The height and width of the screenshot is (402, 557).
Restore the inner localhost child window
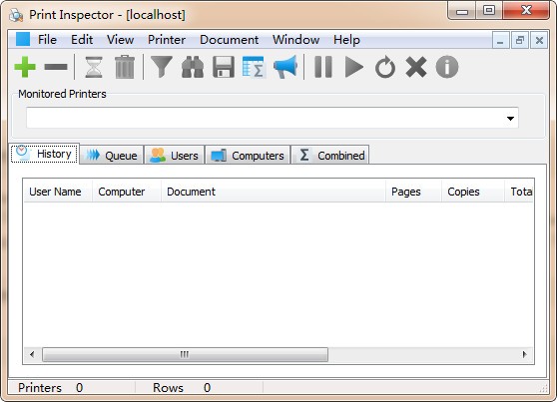pyautogui.click(x=520, y=41)
